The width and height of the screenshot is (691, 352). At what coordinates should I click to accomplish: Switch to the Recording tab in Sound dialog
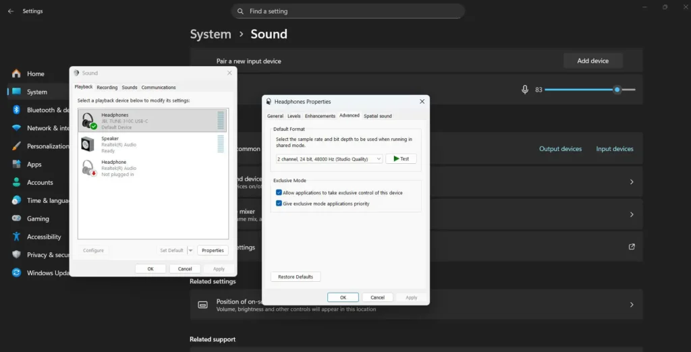(107, 87)
